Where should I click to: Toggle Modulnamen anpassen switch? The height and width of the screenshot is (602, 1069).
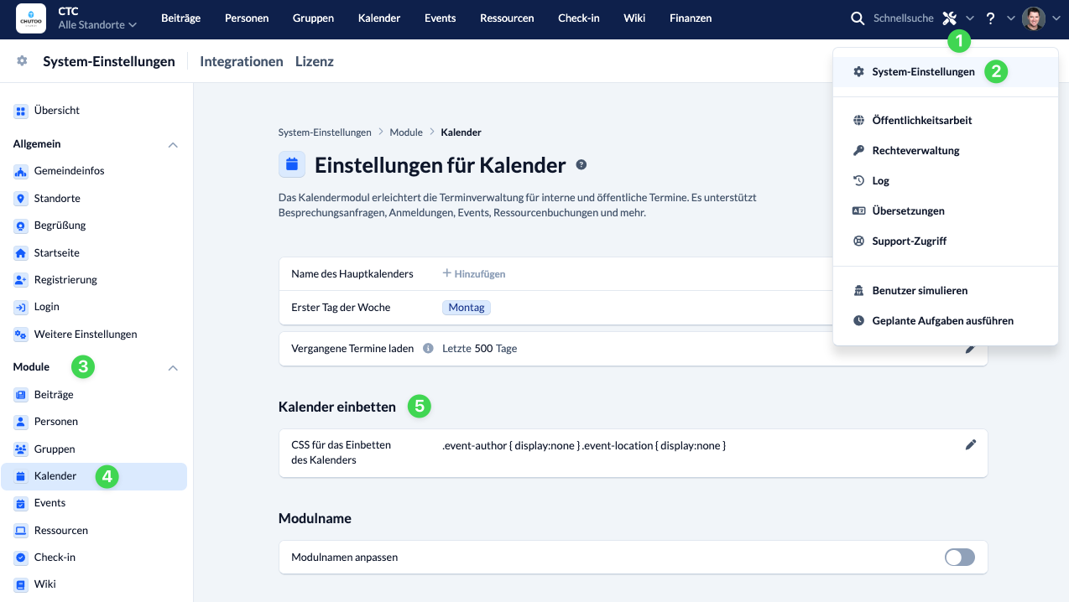(959, 558)
